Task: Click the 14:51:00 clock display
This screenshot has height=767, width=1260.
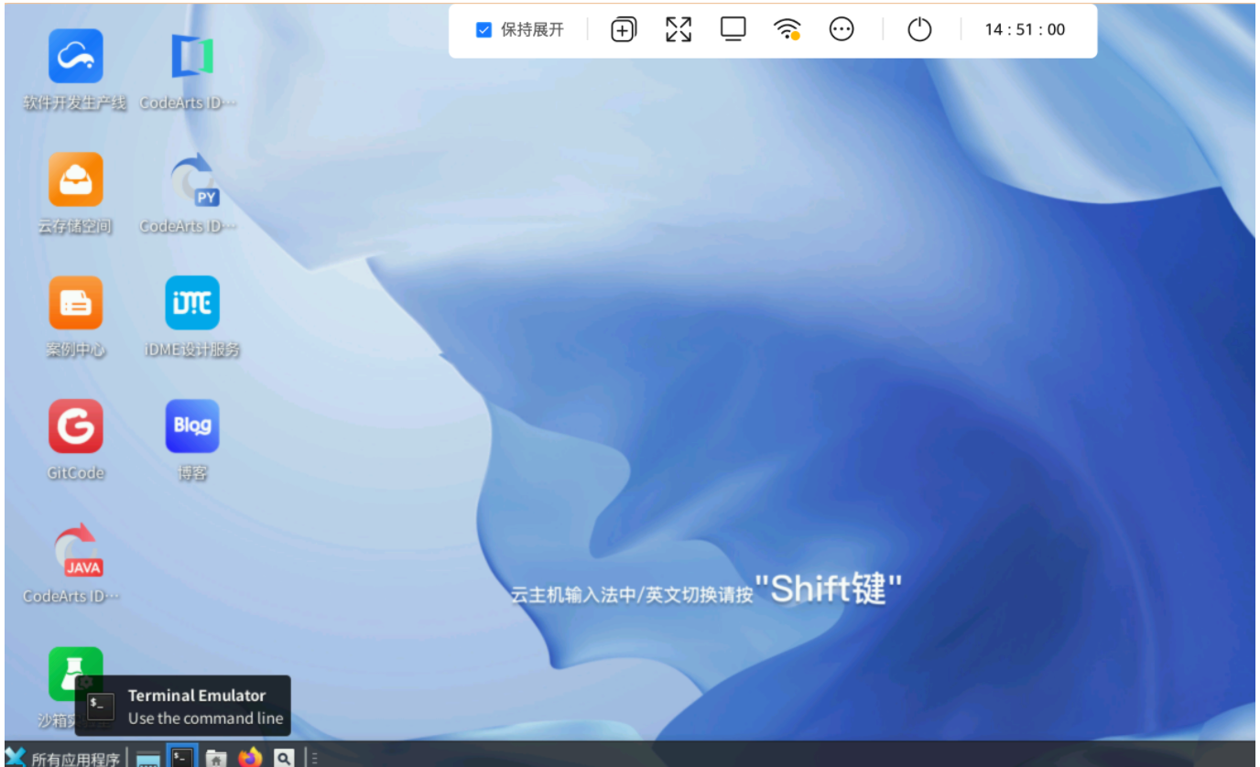Action: pos(1024,29)
